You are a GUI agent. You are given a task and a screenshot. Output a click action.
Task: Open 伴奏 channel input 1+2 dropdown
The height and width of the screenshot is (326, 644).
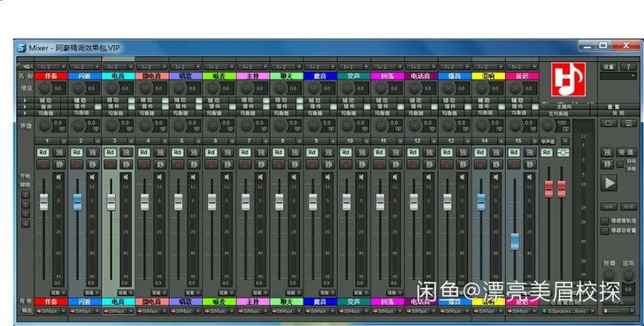click(51, 66)
